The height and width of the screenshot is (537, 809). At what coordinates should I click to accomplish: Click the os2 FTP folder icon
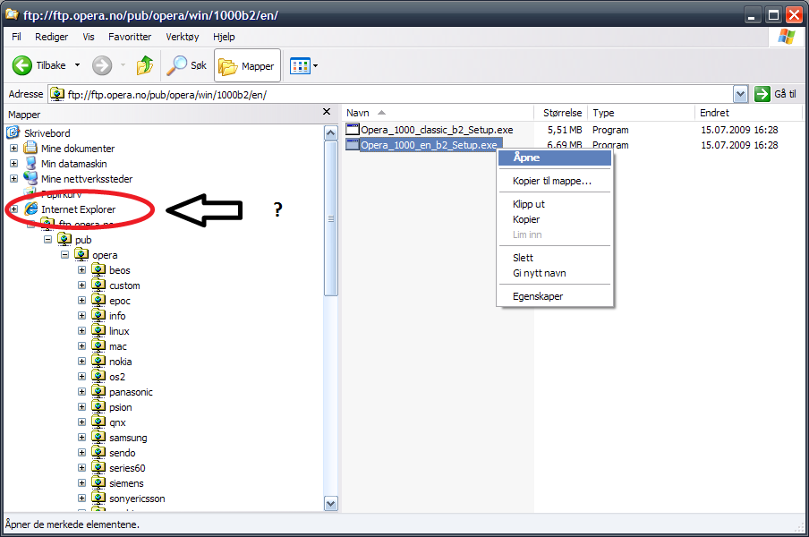98,376
